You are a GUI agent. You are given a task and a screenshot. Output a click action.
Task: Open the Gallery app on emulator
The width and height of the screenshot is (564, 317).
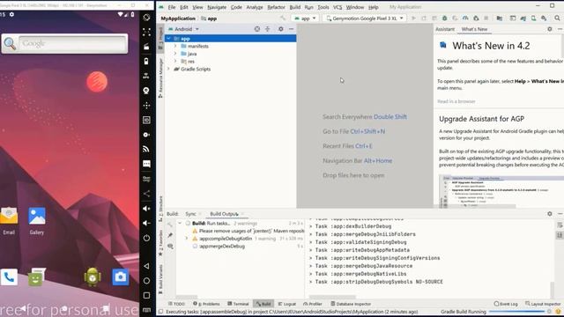(37, 220)
